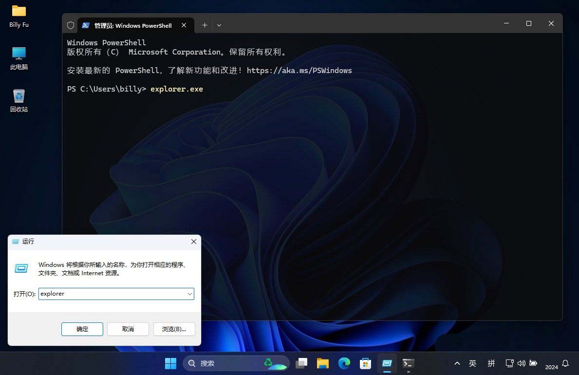Click the PowerShell icon in the tab
The width and height of the screenshot is (579, 375).
click(86, 25)
